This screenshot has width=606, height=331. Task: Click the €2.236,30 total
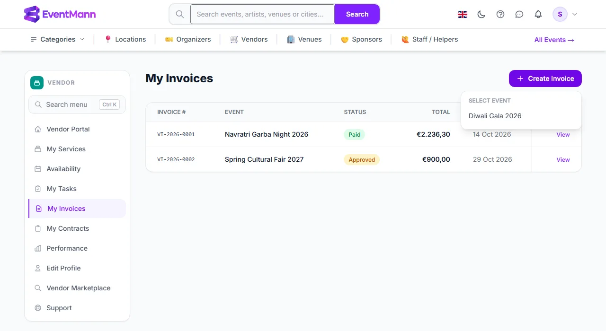[433, 134]
